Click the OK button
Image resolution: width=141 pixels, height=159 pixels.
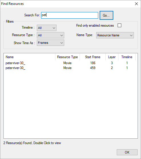(127, 152)
